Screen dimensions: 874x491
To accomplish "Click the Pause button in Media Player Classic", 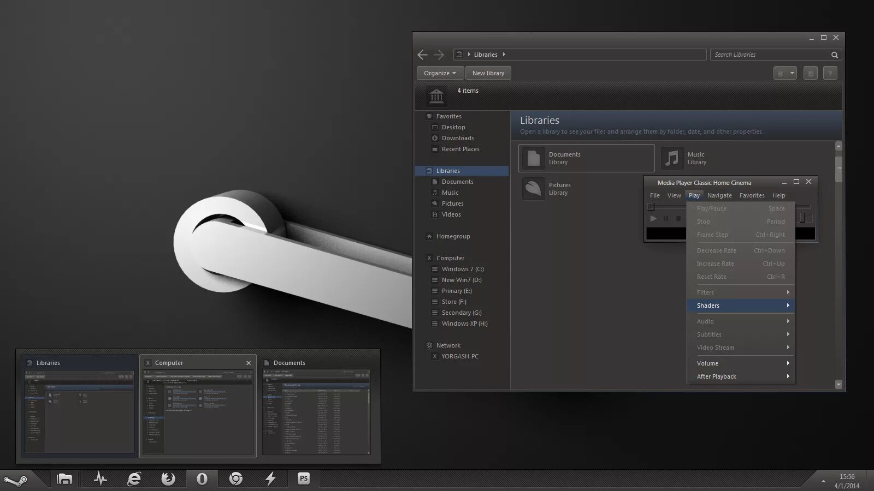I will [x=666, y=218].
